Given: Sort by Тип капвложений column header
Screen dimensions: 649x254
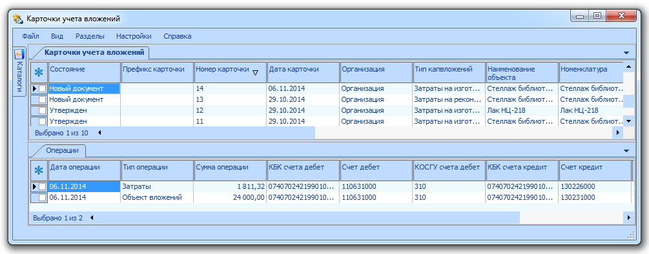Looking at the screenshot, I should pyautogui.click(x=449, y=73).
